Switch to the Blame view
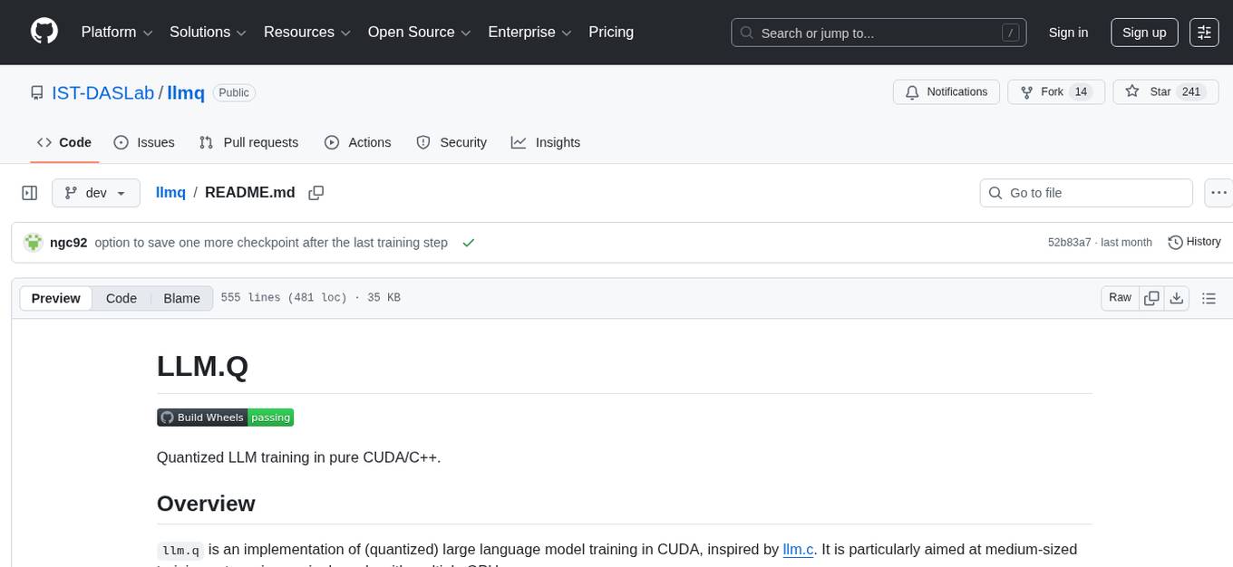1233x567 pixels. point(181,297)
